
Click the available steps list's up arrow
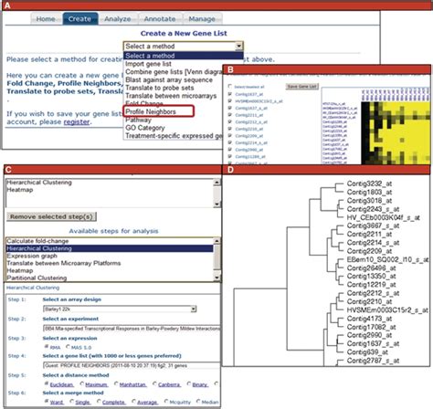(216, 241)
